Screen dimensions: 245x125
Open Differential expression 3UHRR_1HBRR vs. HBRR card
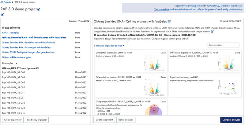point(131,86)
